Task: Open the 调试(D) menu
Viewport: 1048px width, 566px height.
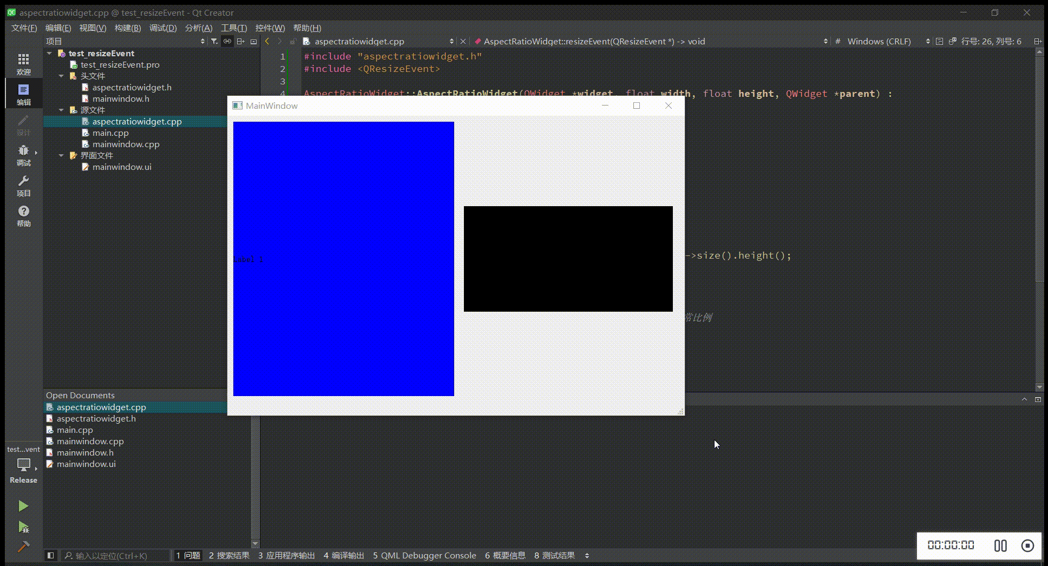Action: 163,28
